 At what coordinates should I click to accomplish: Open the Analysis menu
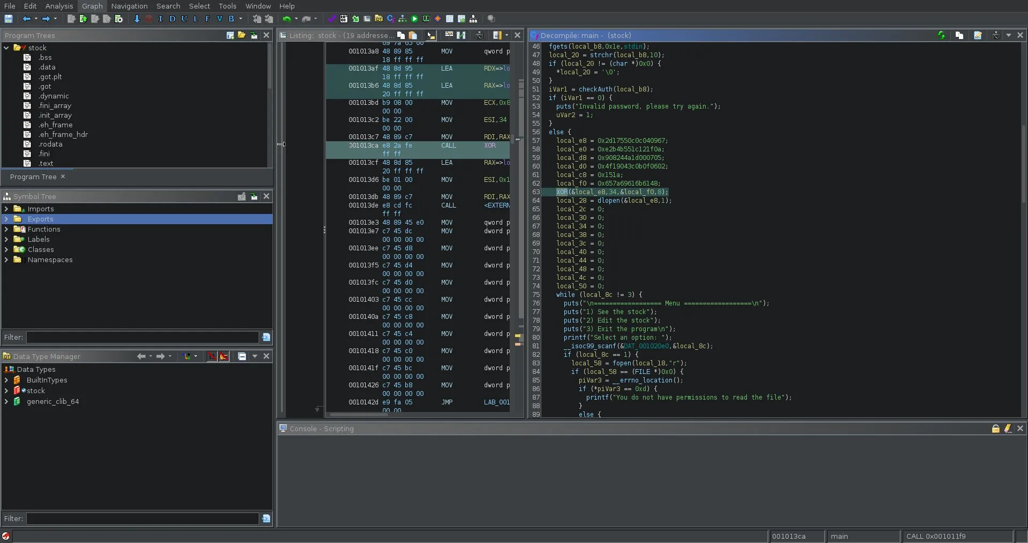point(59,6)
